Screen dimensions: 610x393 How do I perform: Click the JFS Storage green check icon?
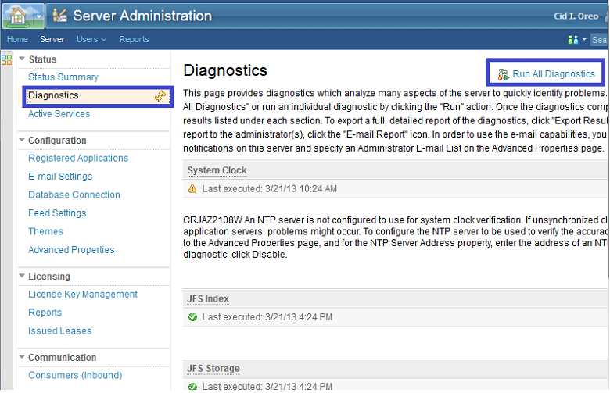[192, 385]
